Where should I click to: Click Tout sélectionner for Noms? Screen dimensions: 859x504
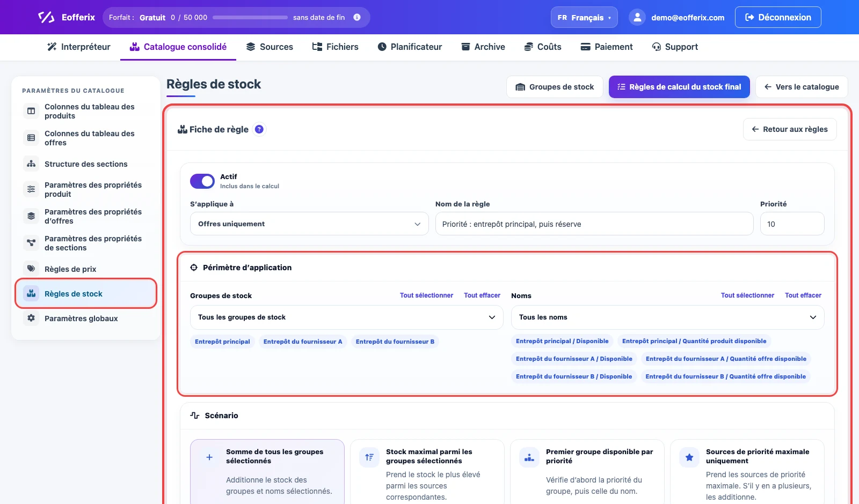(x=747, y=295)
